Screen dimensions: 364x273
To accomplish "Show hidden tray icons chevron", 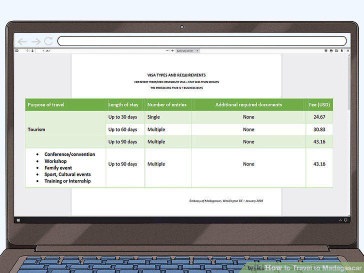I will 340,220.
